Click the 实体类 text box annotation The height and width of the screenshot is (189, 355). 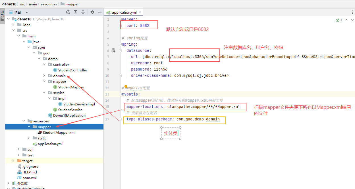[171, 133]
